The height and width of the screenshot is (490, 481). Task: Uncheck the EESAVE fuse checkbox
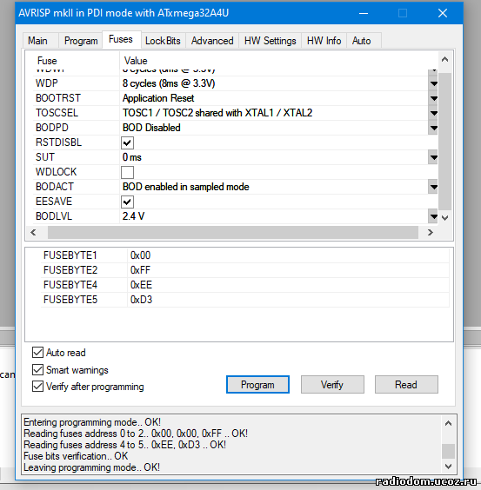127,202
